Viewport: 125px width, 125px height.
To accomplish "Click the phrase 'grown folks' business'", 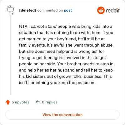I will pos(80,77).
